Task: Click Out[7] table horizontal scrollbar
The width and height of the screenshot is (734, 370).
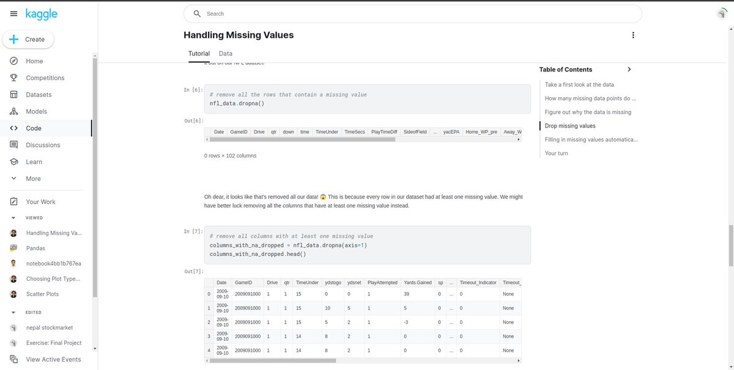Action: coord(273,360)
